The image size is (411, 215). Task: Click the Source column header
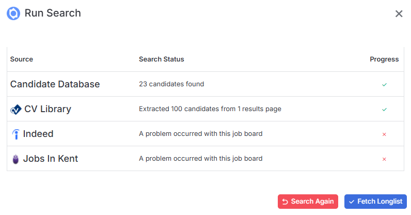pyautogui.click(x=22, y=59)
